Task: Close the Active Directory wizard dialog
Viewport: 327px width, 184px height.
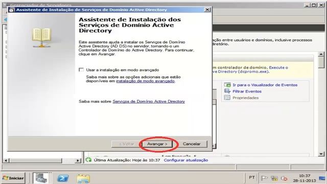Action: [x=207, y=10]
